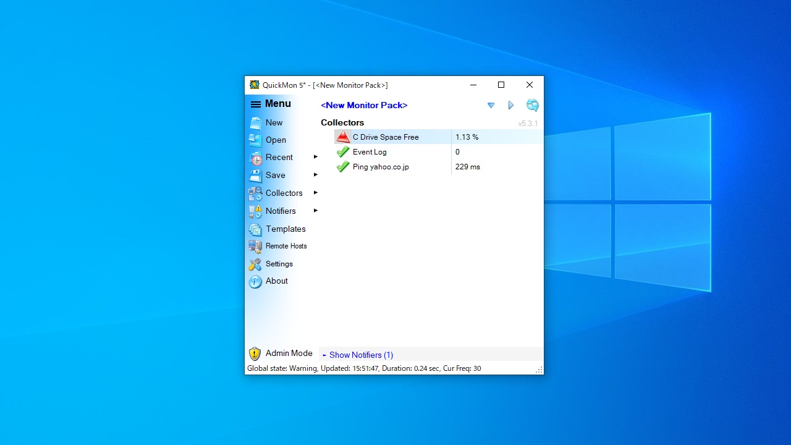Click the blue play arrow icon
Image resolution: width=791 pixels, height=445 pixels.
click(511, 105)
